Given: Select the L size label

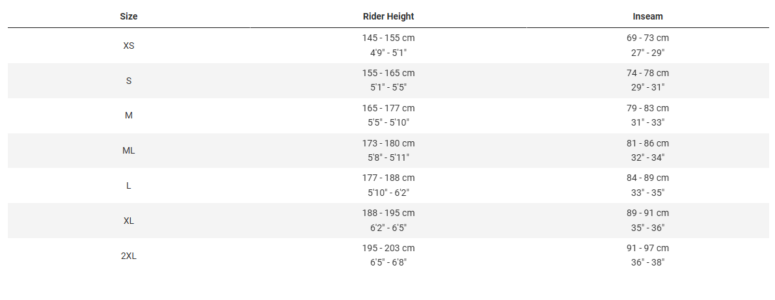Looking at the screenshot, I should tap(129, 185).
